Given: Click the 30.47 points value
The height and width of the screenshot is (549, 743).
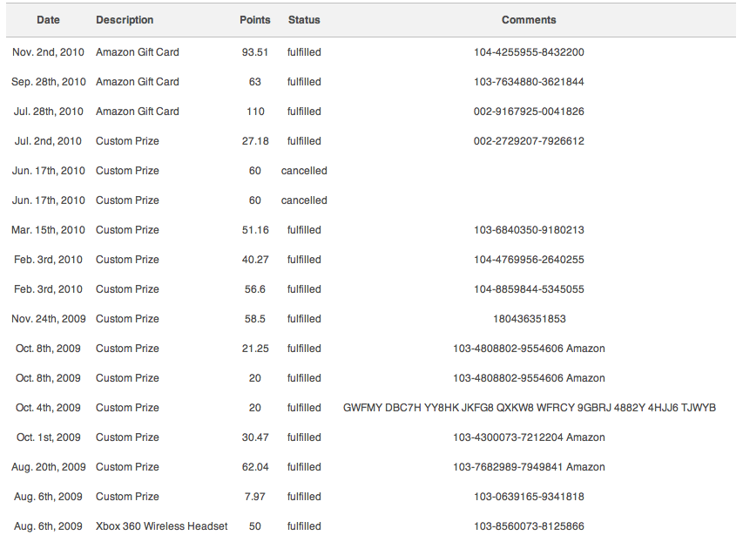Looking at the screenshot, I should tap(255, 437).
